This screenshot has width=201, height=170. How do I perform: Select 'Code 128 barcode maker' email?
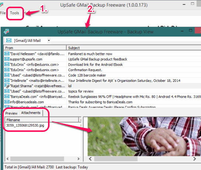pyautogui.click(x=87, y=75)
